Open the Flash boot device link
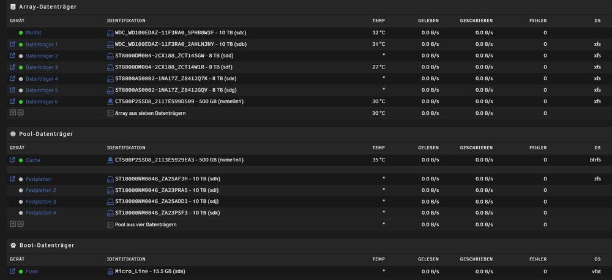 coord(32,272)
